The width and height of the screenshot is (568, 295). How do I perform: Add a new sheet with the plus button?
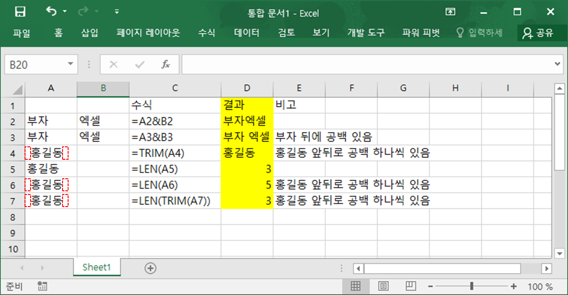[150, 267]
